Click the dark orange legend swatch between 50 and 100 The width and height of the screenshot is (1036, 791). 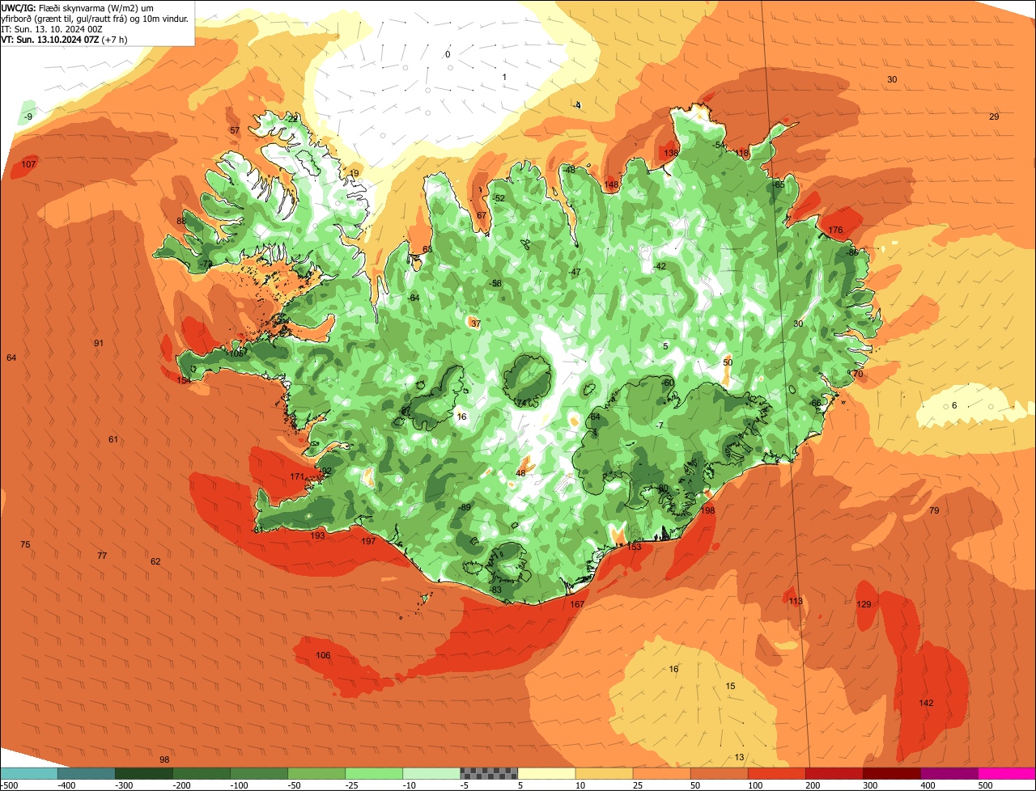pyautogui.click(x=719, y=773)
